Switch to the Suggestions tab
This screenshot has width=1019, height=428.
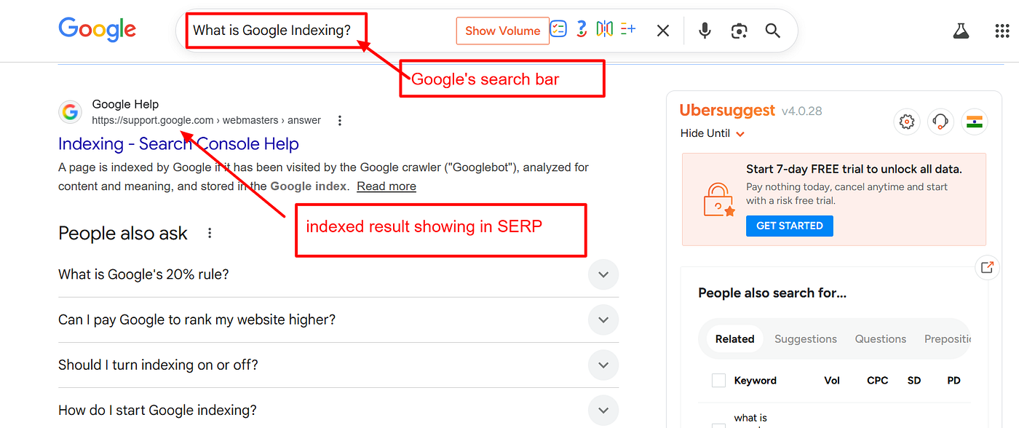tap(805, 338)
